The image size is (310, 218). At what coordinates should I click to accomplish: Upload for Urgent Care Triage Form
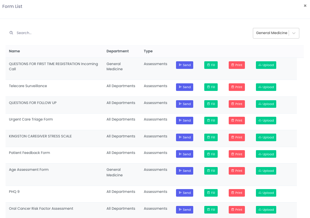(x=266, y=121)
